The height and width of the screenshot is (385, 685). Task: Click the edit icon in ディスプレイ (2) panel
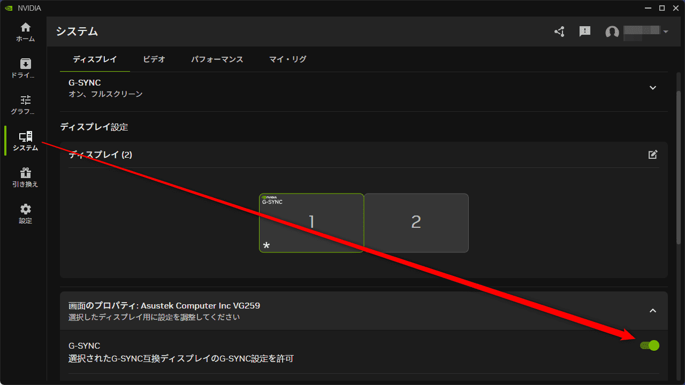pyautogui.click(x=652, y=155)
